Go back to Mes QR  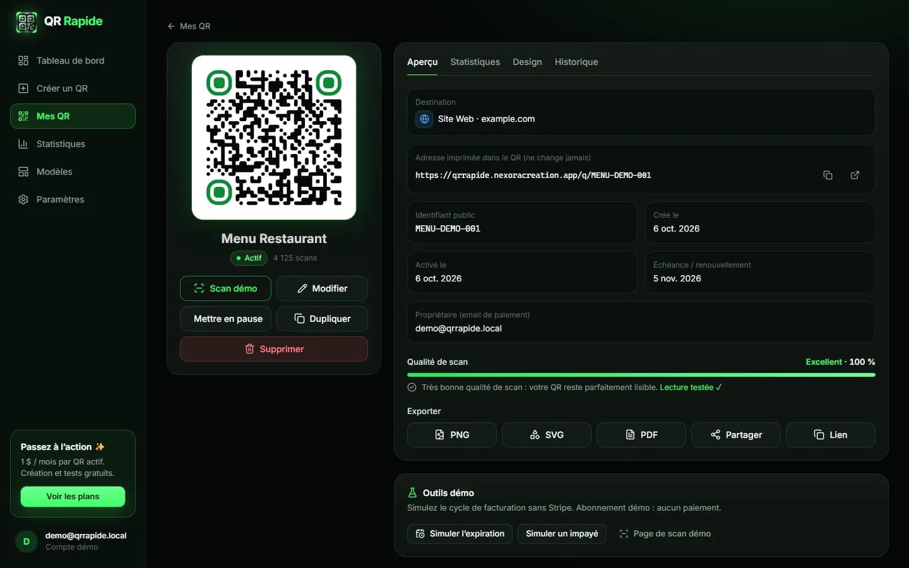point(189,26)
